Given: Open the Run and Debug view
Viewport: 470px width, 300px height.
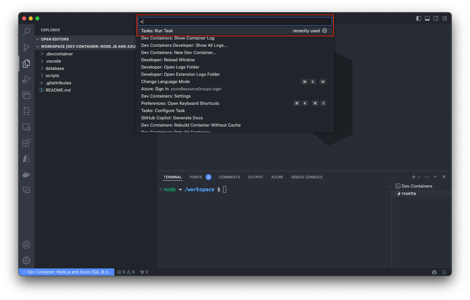Looking at the screenshot, I should point(26,79).
